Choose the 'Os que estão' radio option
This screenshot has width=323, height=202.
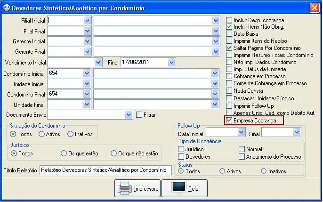tap(64, 154)
